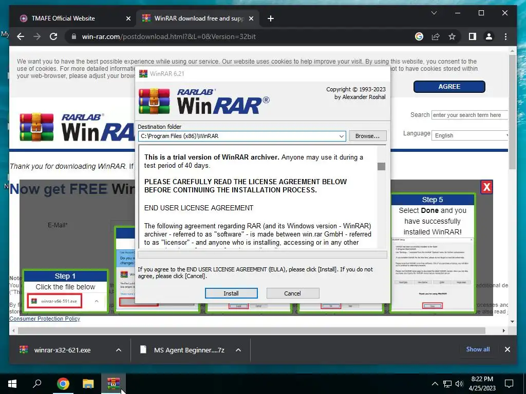Image resolution: width=526 pixels, height=394 pixels.
Task: Go back in Chrome
Action: 21,36
